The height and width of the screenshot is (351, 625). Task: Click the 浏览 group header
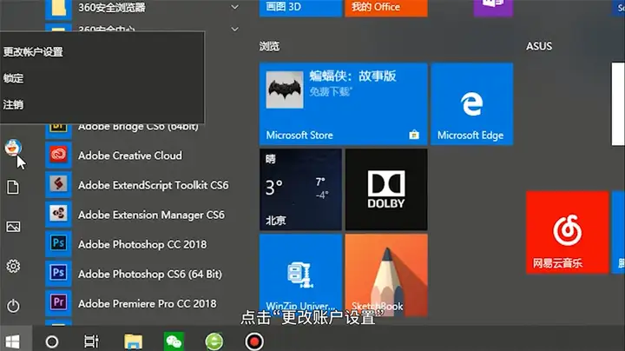pyautogui.click(x=269, y=46)
